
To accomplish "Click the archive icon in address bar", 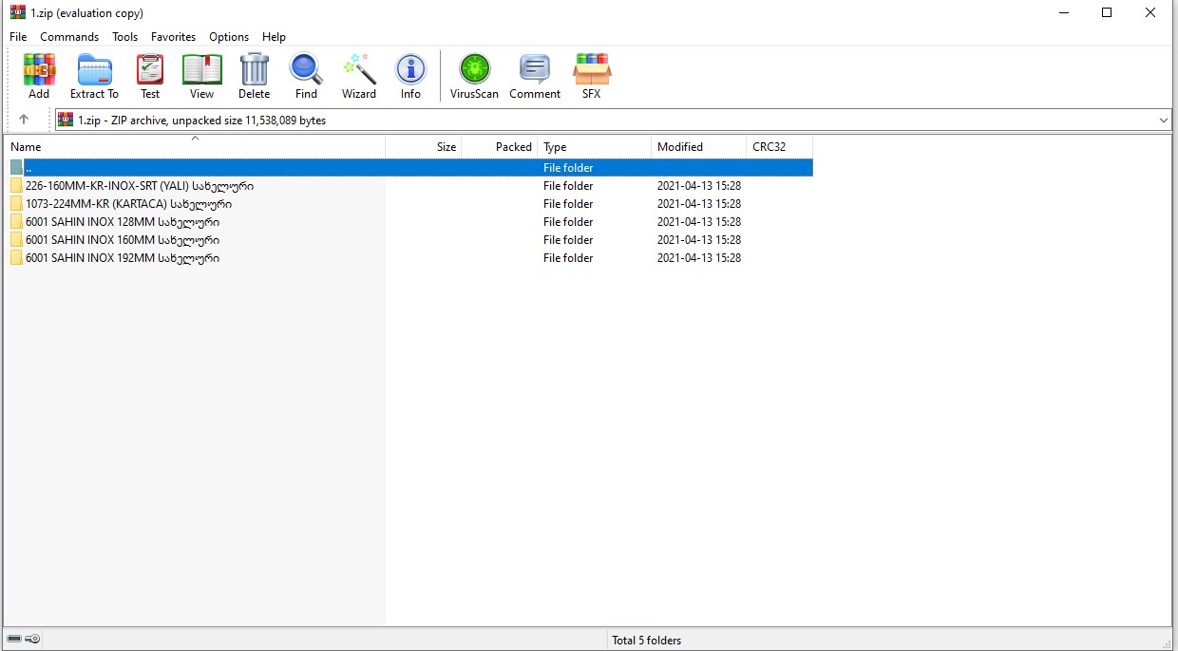I will 66,120.
